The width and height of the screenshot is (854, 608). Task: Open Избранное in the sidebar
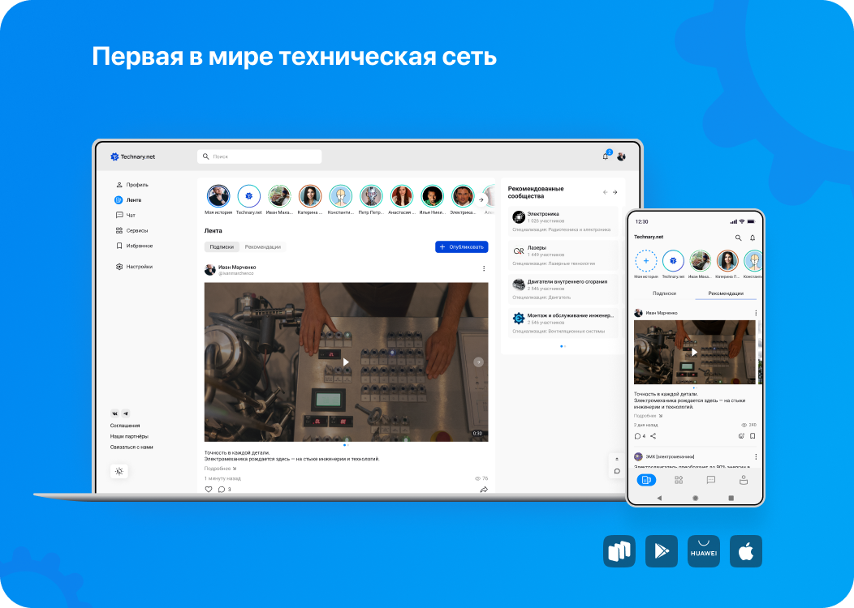(134, 246)
